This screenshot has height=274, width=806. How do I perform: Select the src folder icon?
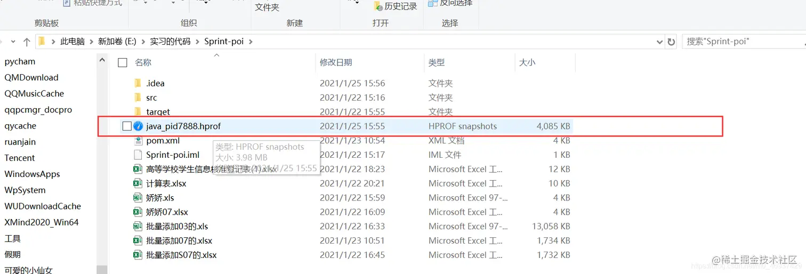[x=138, y=97]
